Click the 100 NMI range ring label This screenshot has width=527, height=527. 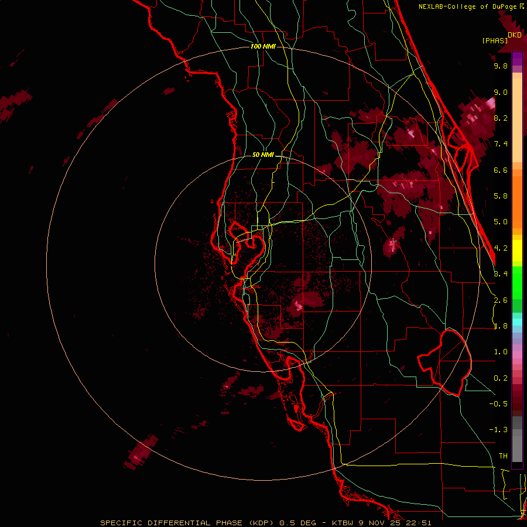coord(263,46)
